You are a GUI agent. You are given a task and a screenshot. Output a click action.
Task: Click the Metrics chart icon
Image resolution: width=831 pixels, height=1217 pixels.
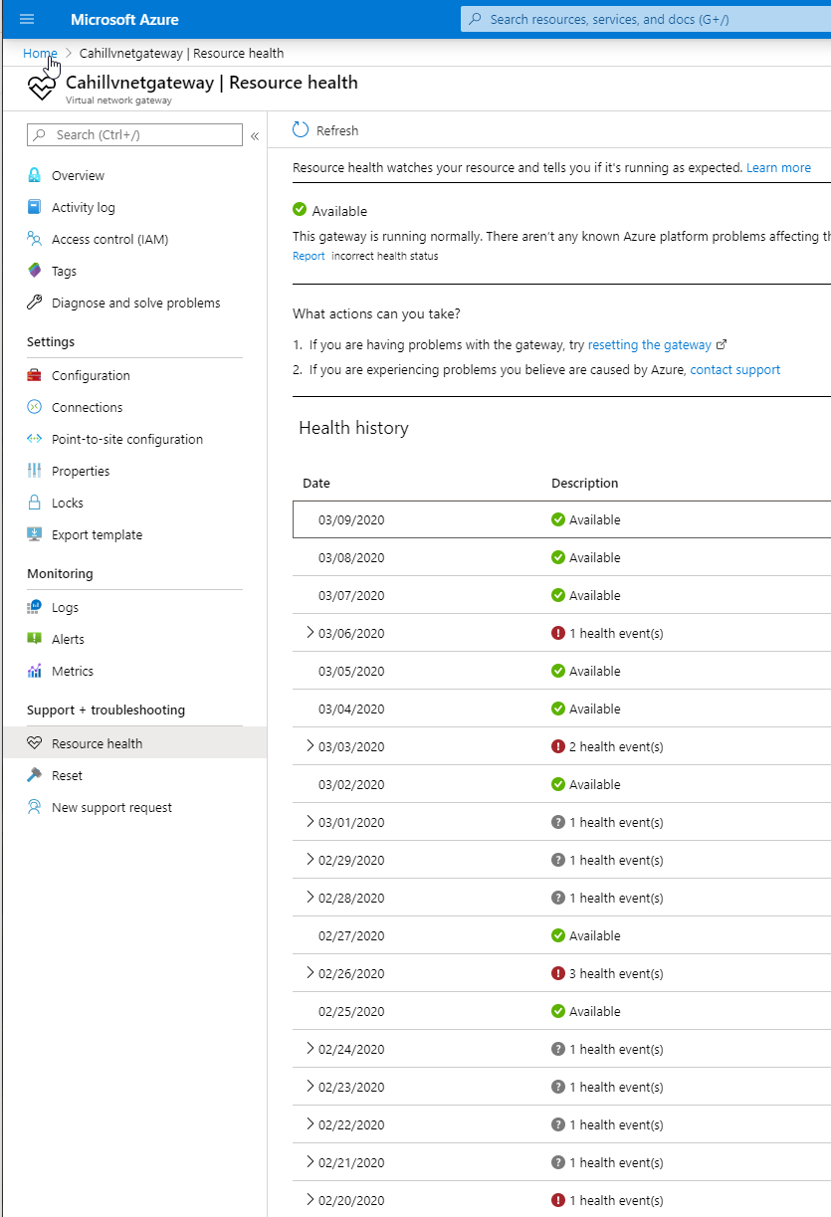coord(34,671)
